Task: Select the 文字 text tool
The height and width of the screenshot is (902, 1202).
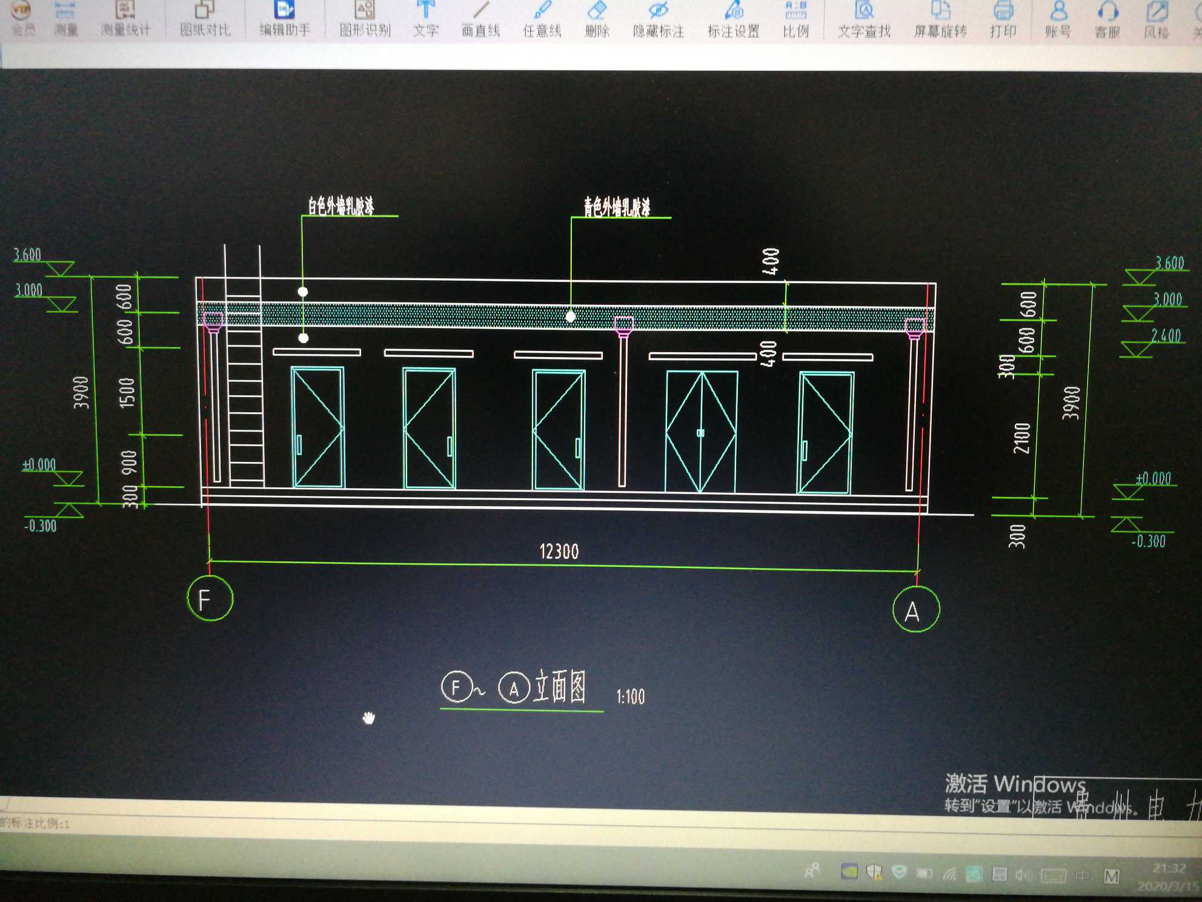Action: [x=426, y=18]
